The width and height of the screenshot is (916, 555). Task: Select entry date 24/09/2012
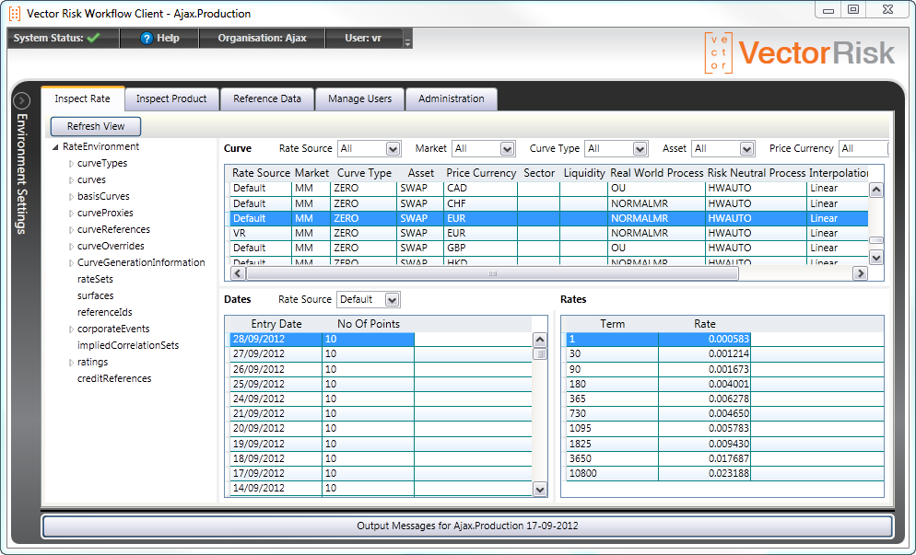(381, 399)
